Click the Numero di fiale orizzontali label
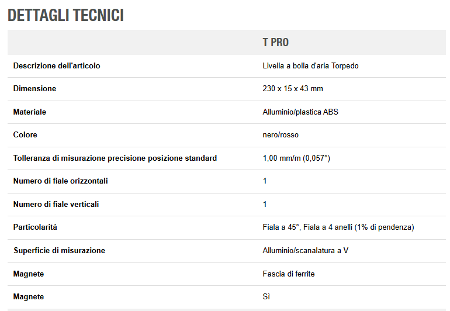Viewport: 450px width, 311px height. (61, 181)
